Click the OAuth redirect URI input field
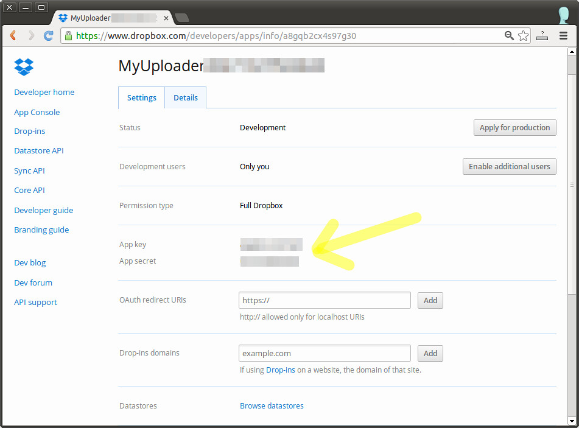The width and height of the screenshot is (579, 428). [x=325, y=300]
